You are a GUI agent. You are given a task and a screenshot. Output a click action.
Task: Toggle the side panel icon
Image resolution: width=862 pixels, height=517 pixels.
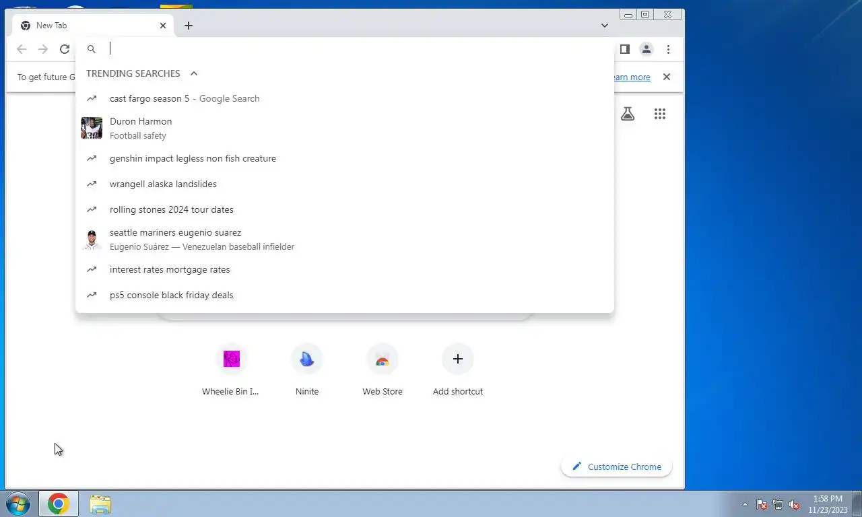[x=624, y=49]
